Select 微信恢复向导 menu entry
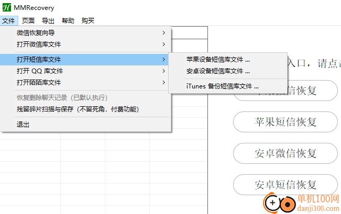 coord(85,33)
